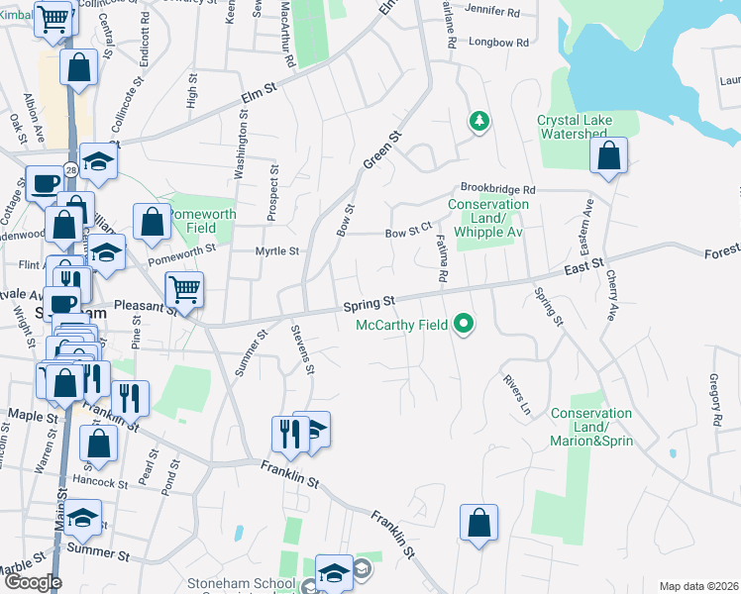The height and width of the screenshot is (594, 741).
Task: Select the Elm St road label
Action: (259, 94)
